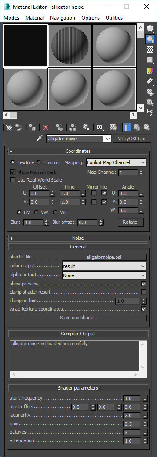Viewport: 157px width, 457px height.
Task: Select the eyedropper pick material tool
Action: pos(39,139)
